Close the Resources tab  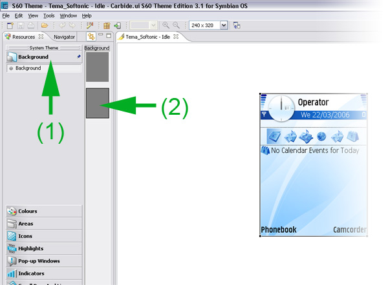coord(41,37)
